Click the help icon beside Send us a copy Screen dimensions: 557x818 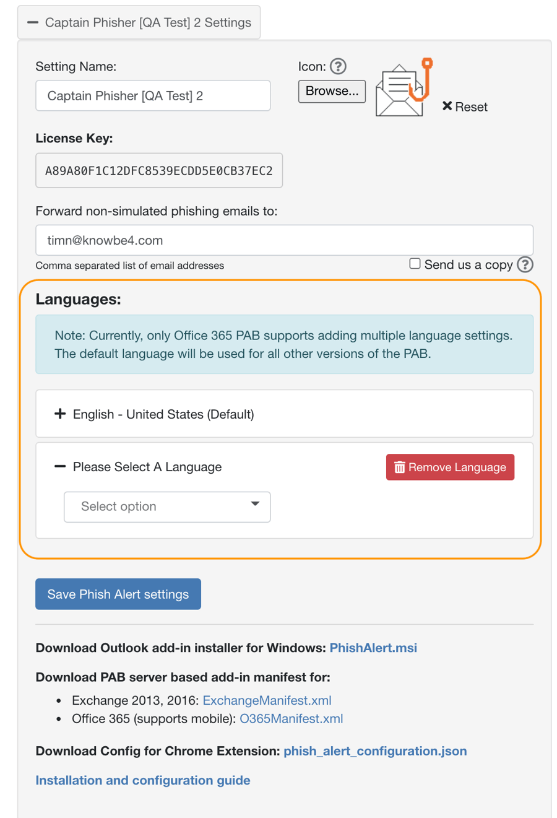coord(524,264)
